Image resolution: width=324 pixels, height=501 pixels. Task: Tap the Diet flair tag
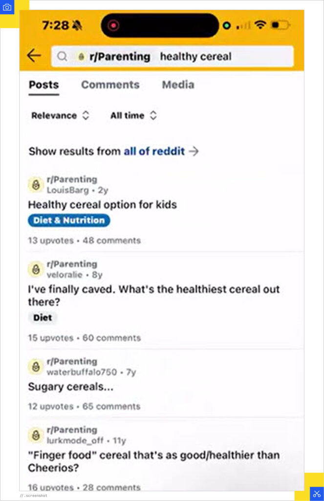pos(43,318)
